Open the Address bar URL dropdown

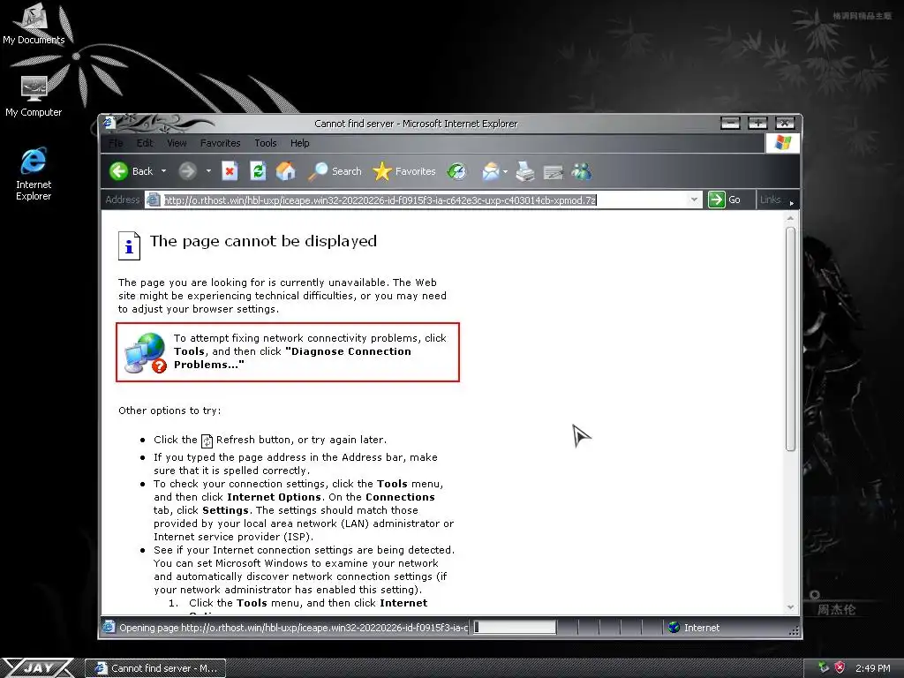tap(694, 200)
